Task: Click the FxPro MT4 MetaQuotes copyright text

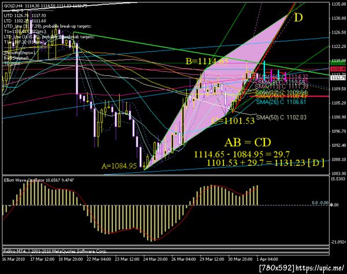Action: coord(55,251)
